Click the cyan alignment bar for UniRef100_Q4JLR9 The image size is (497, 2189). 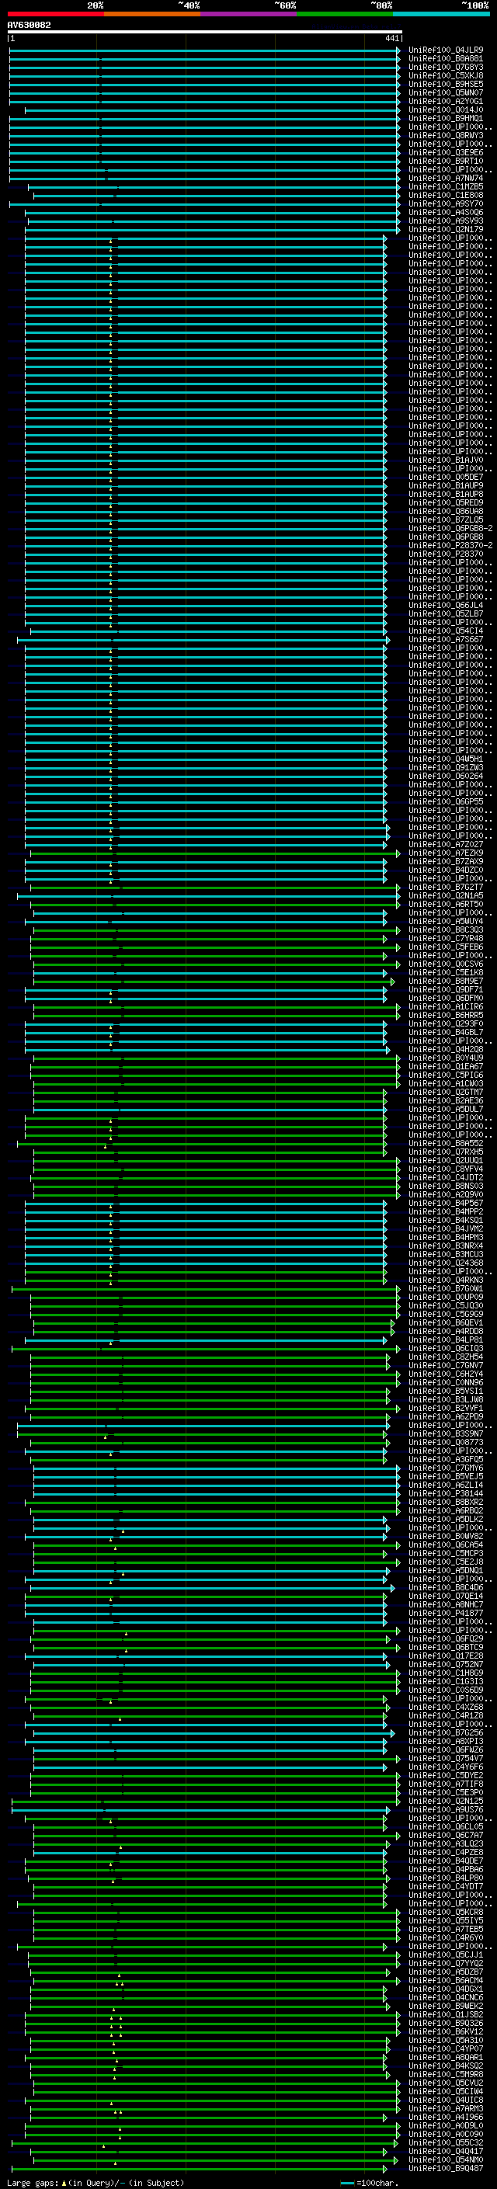pos(205,50)
